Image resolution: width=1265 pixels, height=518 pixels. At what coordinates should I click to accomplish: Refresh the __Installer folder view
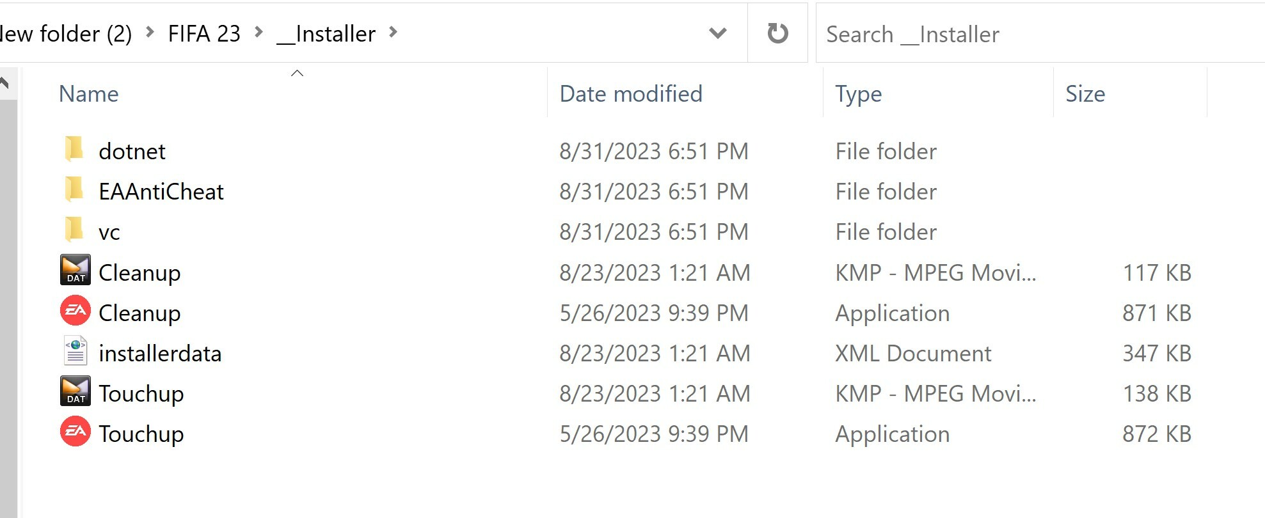(777, 33)
